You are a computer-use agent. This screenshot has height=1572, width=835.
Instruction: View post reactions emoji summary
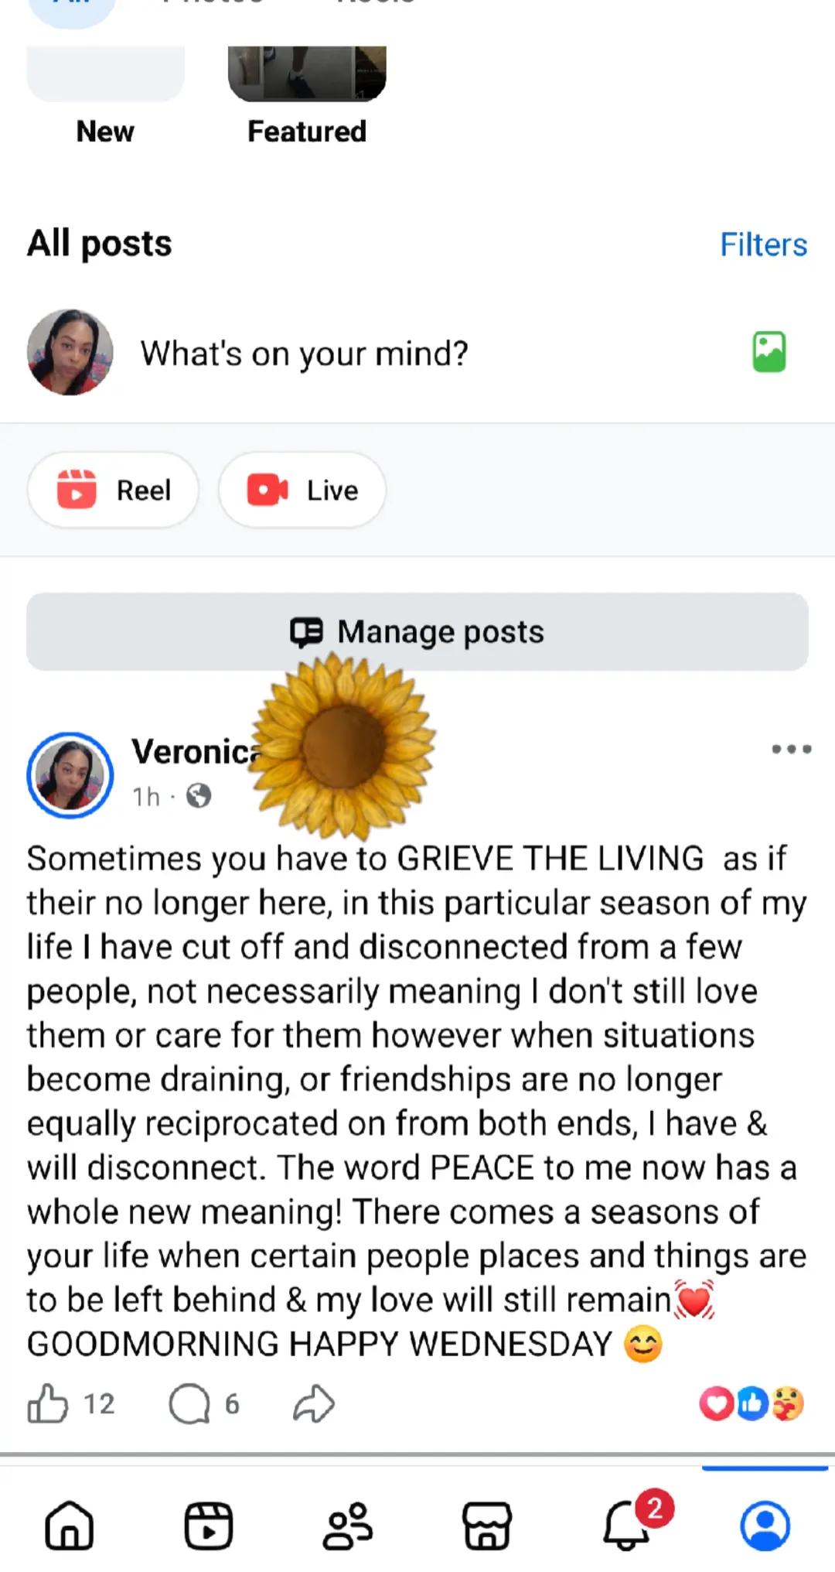click(x=751, y=1404)
